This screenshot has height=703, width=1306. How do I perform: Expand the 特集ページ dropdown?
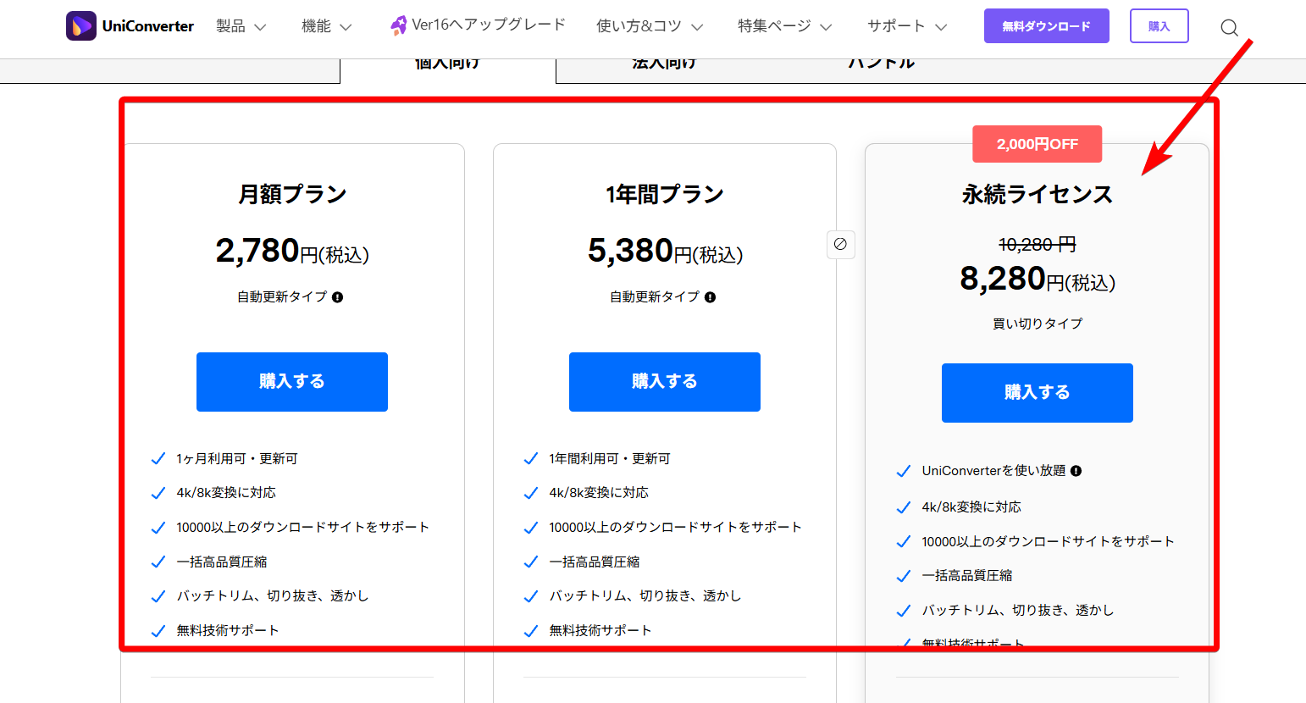point(785,26)
